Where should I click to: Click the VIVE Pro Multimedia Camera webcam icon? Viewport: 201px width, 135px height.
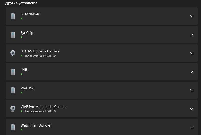[x=13, y=109]
